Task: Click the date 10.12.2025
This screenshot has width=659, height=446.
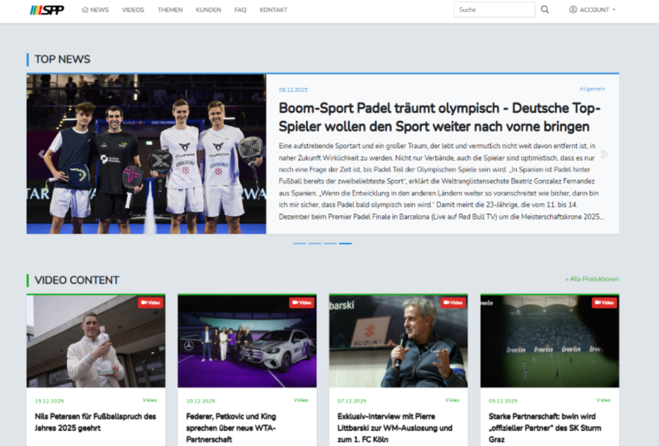Action: [201, 401]
